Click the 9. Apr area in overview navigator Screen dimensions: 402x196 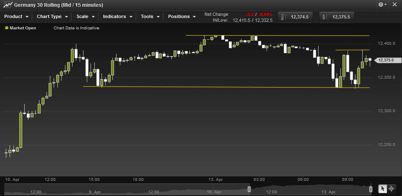[95, 192]
